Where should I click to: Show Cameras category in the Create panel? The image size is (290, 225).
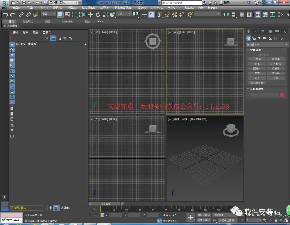[x=265, y=38]
